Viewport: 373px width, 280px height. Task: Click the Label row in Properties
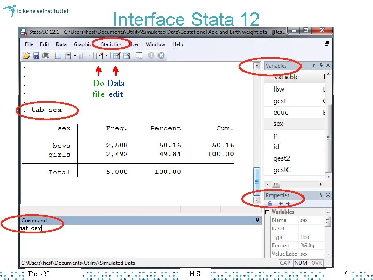point(298,229)
